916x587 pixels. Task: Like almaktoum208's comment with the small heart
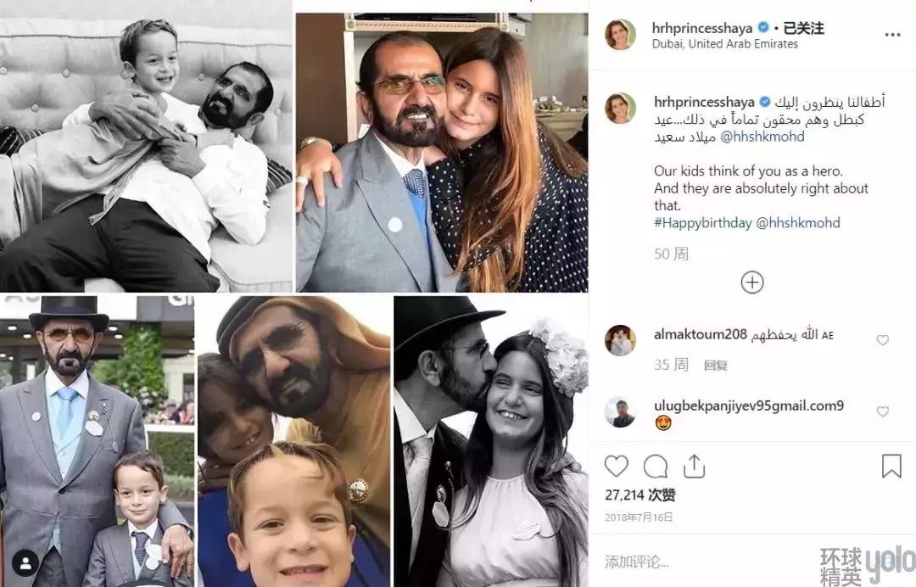tap(882, 339)
